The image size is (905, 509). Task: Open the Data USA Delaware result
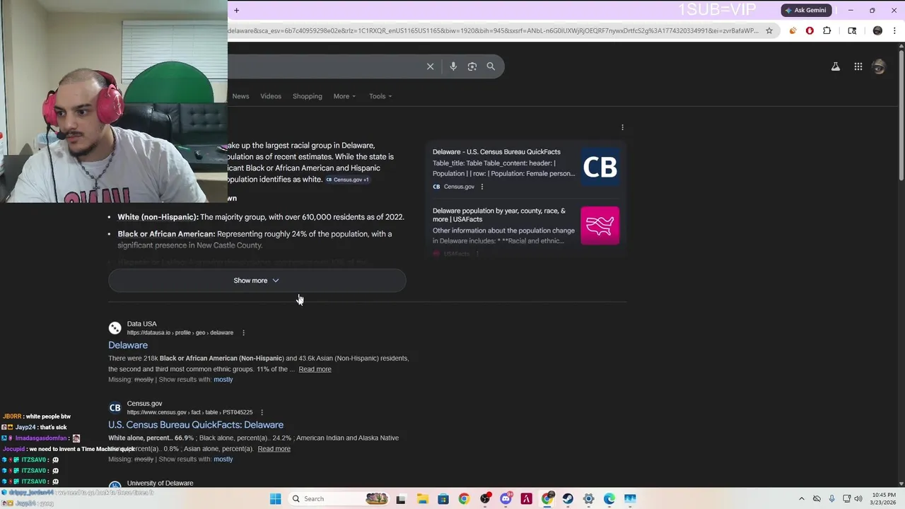[128, 345]
